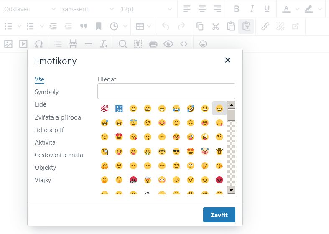This screenshot has height=234, width=329.
Task: Click the Cut scissors icon
Action: coord(215,26)
